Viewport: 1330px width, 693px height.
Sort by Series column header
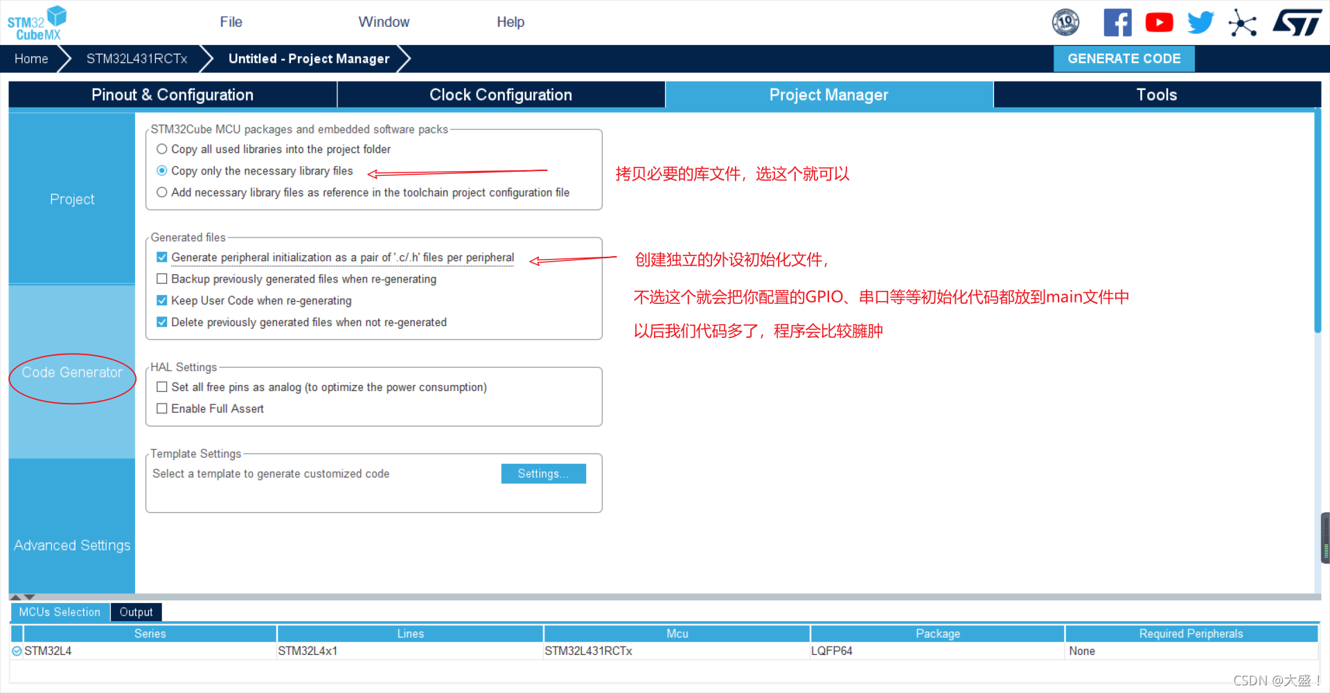coord(150,633)
